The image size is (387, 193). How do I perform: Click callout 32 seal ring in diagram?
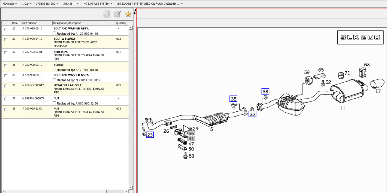pos(252,114)
